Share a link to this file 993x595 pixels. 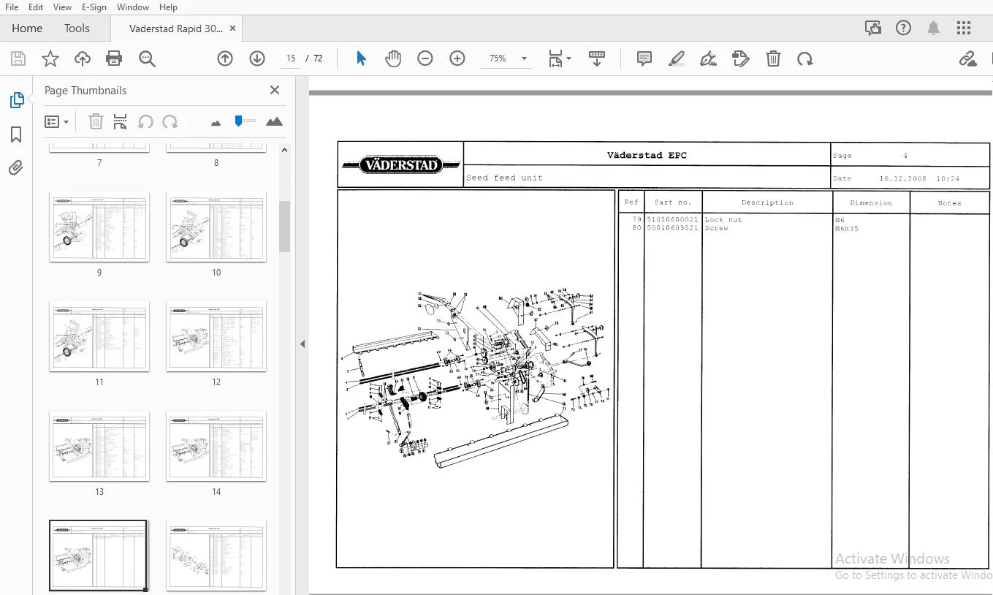[968, 58]
